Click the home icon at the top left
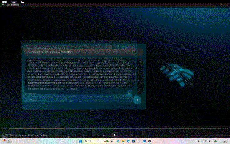 [x=3, y=5]
